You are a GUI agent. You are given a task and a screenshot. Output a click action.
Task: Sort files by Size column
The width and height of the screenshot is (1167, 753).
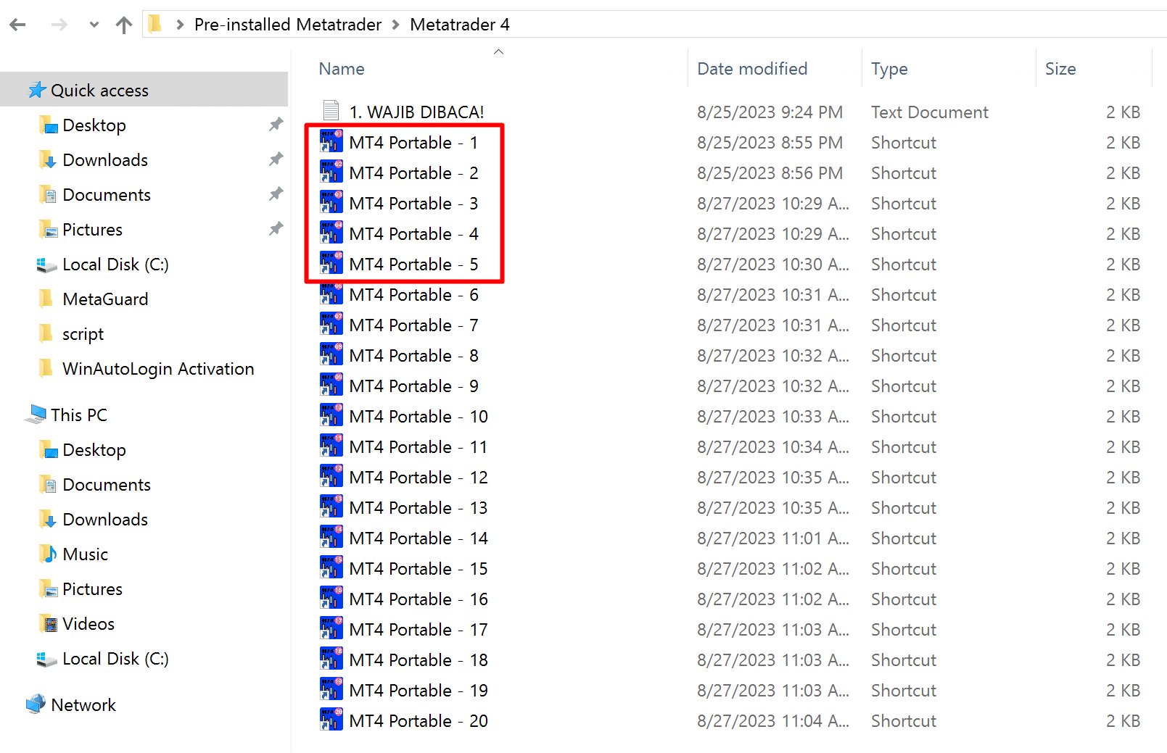point(1060,69)
